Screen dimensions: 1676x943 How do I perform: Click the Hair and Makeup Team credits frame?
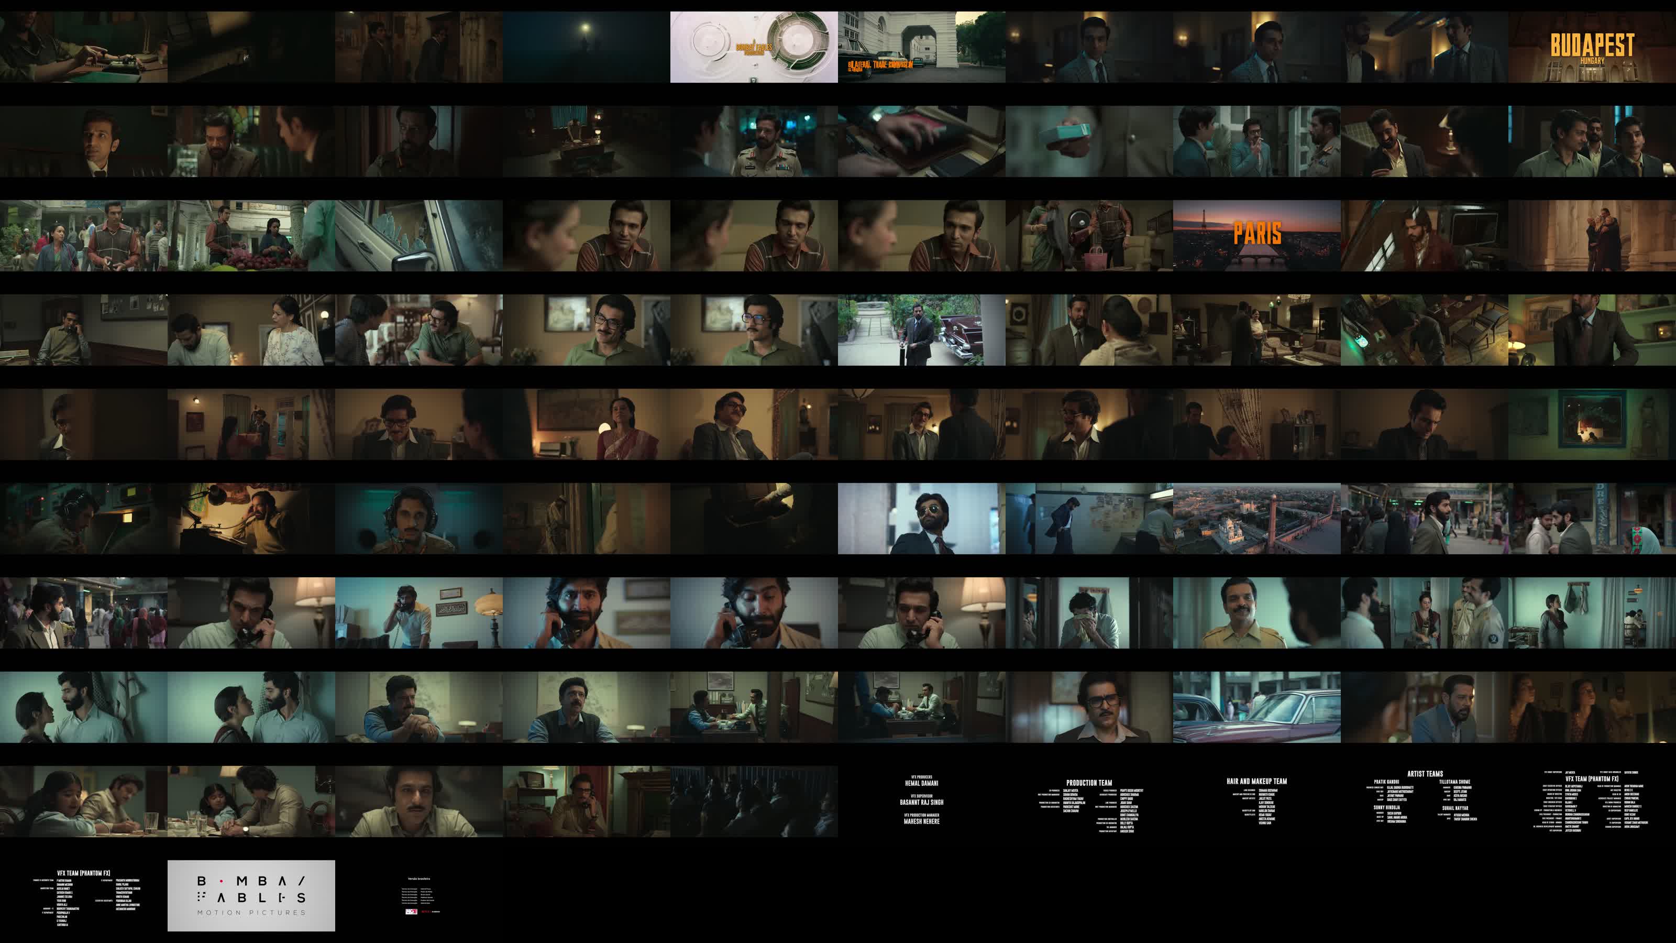coord(1256,801)
